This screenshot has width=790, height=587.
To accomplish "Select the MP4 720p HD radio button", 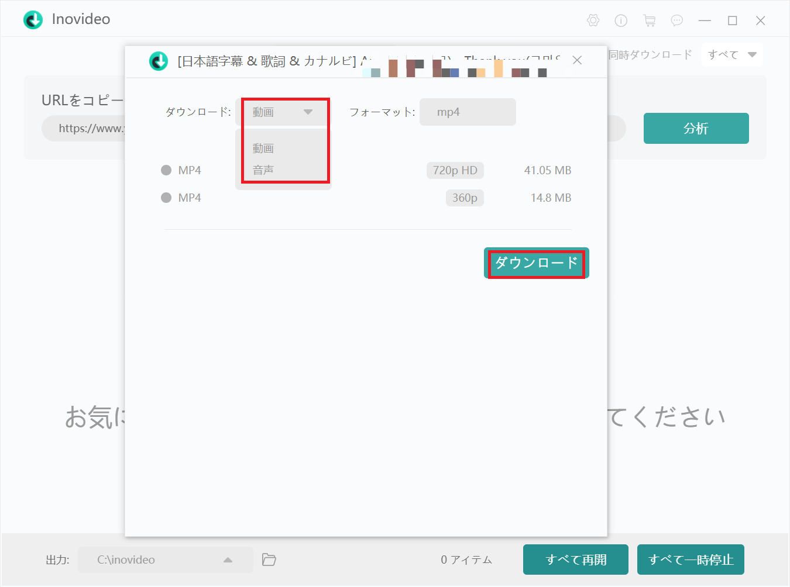I will pyautogui.click(x=166, y=170).
